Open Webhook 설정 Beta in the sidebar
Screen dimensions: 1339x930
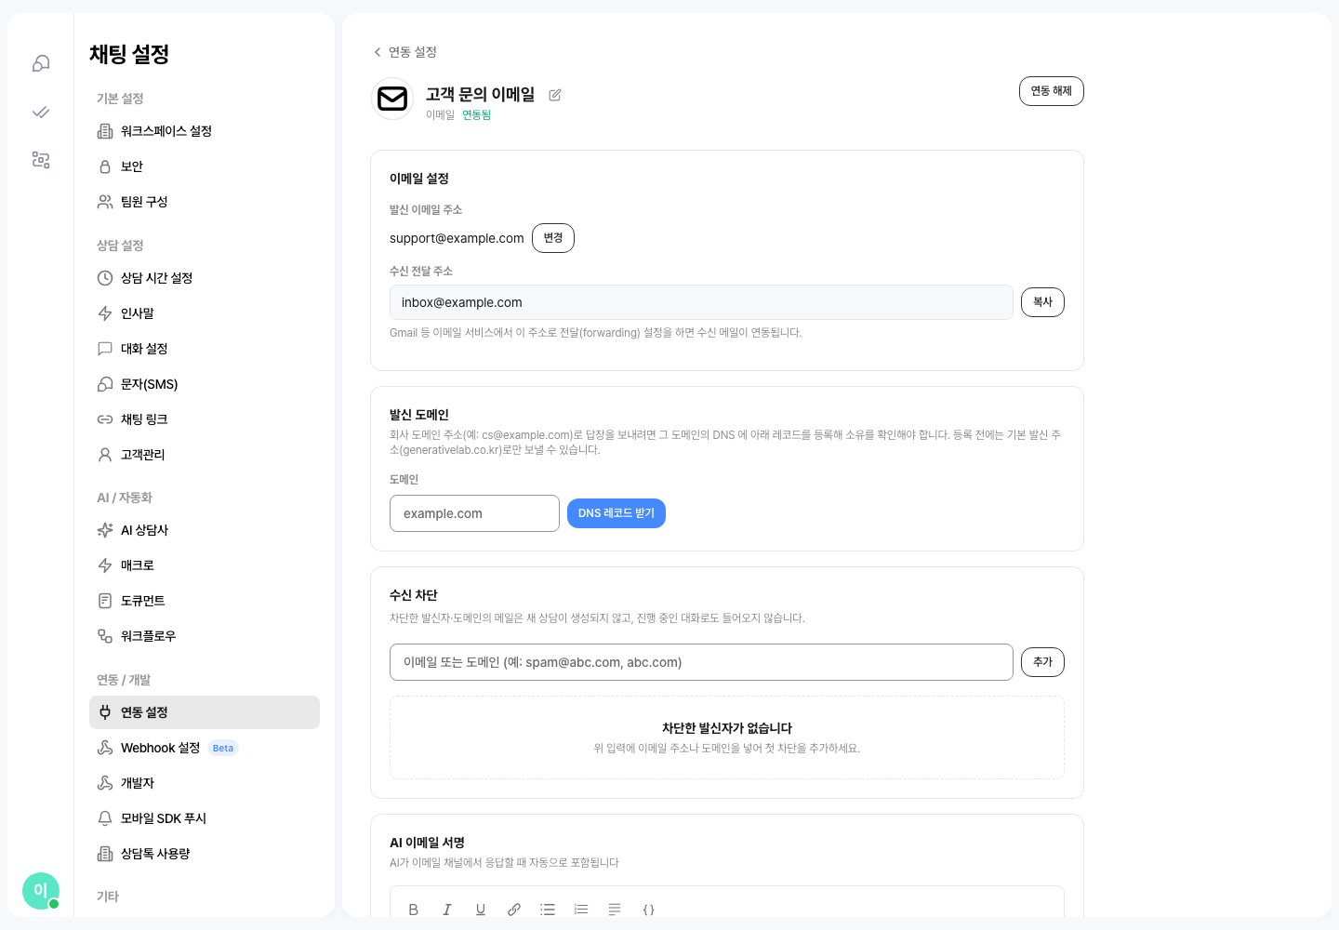[205, 748]
